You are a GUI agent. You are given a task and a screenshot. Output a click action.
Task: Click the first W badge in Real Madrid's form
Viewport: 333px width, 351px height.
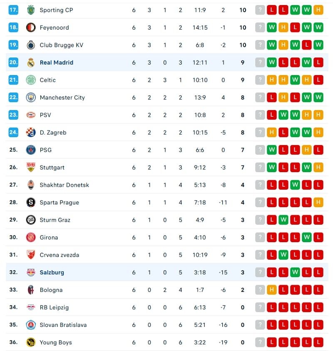coord(273,63)
